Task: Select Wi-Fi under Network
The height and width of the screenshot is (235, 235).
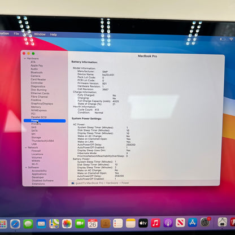Action: 35,164
